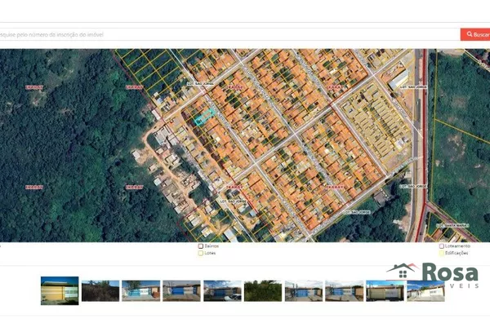
Task: Open the eighth thumbnail in the photo strip
Action: (344, 291)
